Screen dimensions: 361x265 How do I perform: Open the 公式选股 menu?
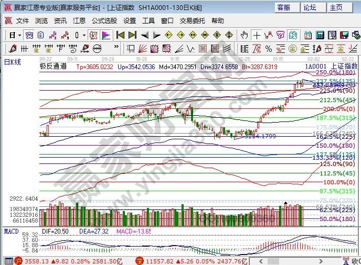104,21
